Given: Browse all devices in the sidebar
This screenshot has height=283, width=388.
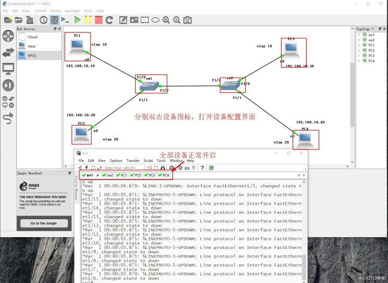Looking at the screenshot, I should click(8, 102).
